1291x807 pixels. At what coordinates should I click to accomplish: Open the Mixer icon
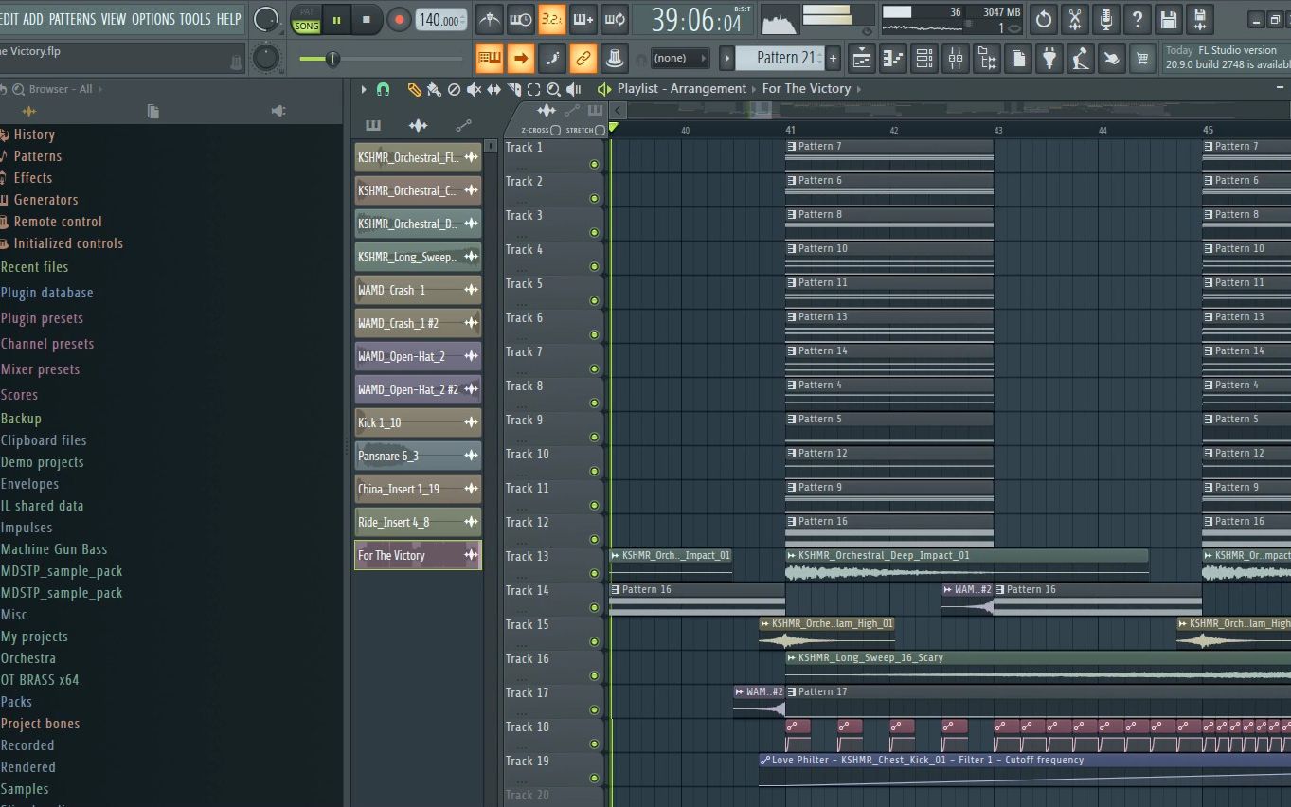(956, 59)
